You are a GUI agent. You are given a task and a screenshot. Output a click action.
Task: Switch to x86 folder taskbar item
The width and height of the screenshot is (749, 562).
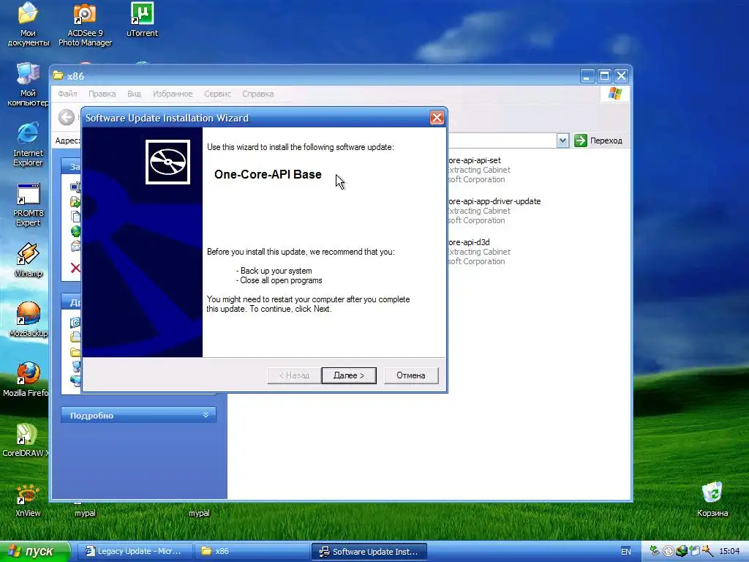[x=252, y=552]
